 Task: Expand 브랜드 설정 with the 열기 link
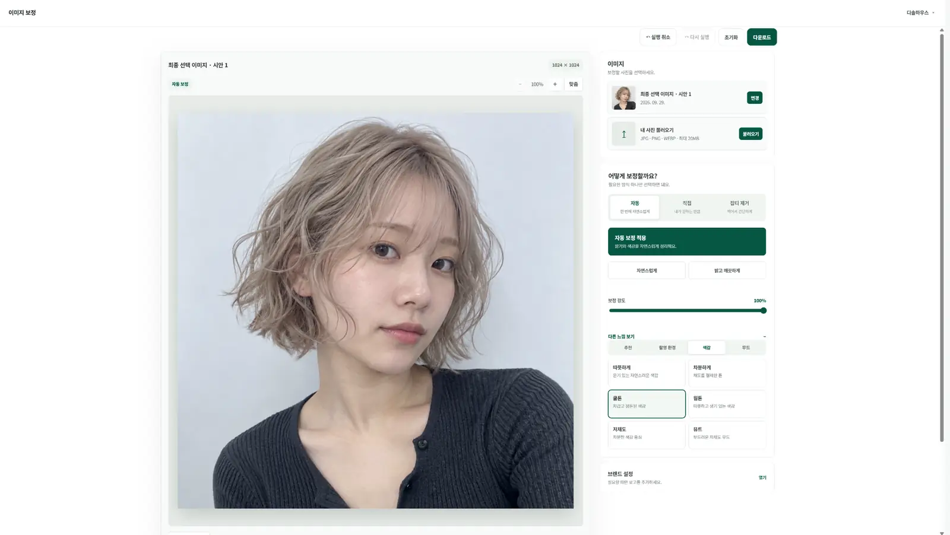762,477
